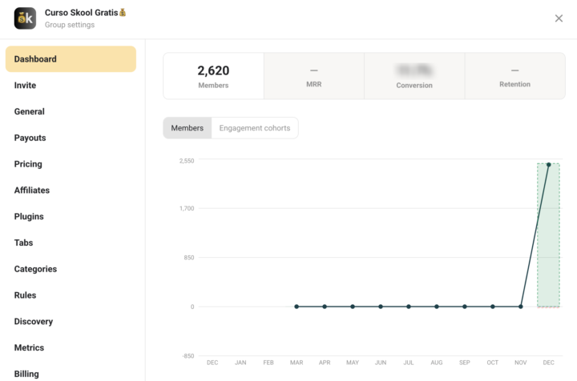Select the 2,620 Members stat card
The image size is (577, 381).
[213, 76]
